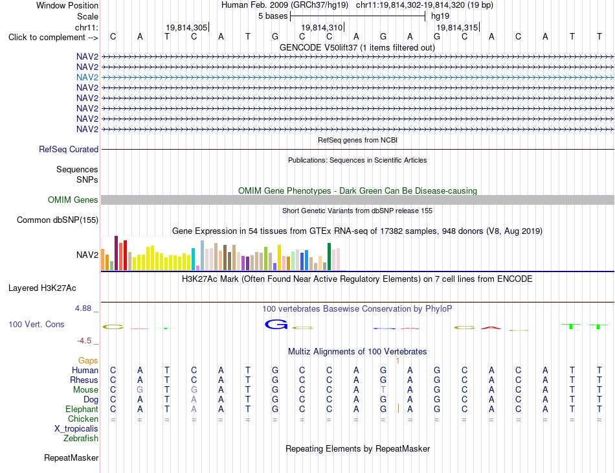Image resolution: width=615 pixels, height=473 pixels.
Task: Click position label 19,814,315
Action: [457, 27]
